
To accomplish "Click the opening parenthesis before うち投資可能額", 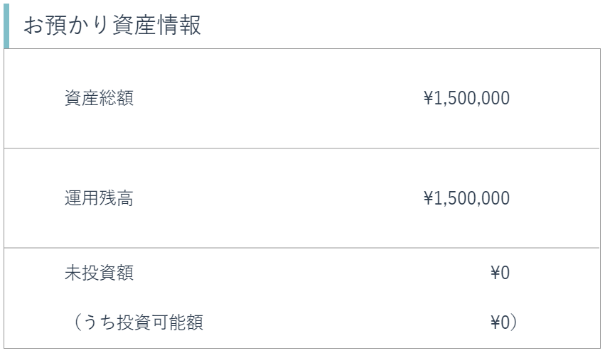I will tap(76, 322).
